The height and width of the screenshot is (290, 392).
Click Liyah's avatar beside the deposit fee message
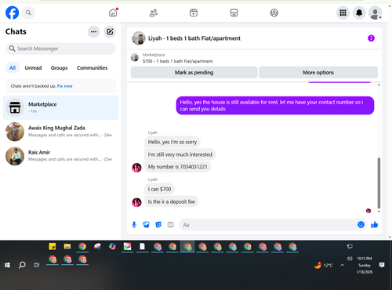point(136,202)
